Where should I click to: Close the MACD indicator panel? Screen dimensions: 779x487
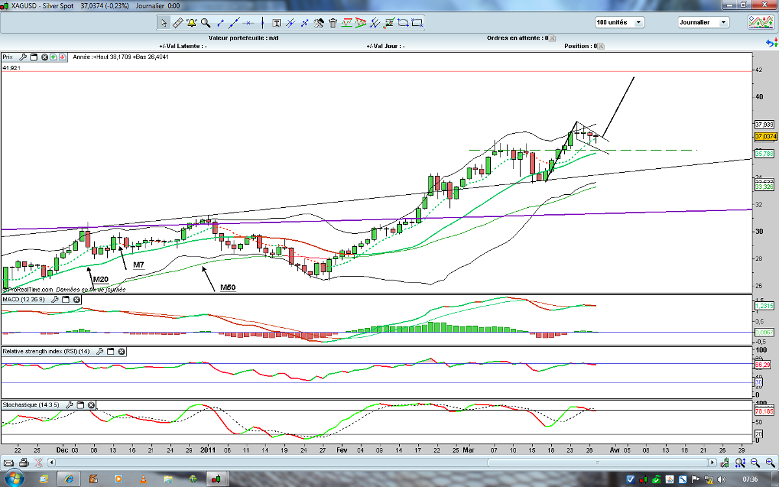[x=77, y=299]
